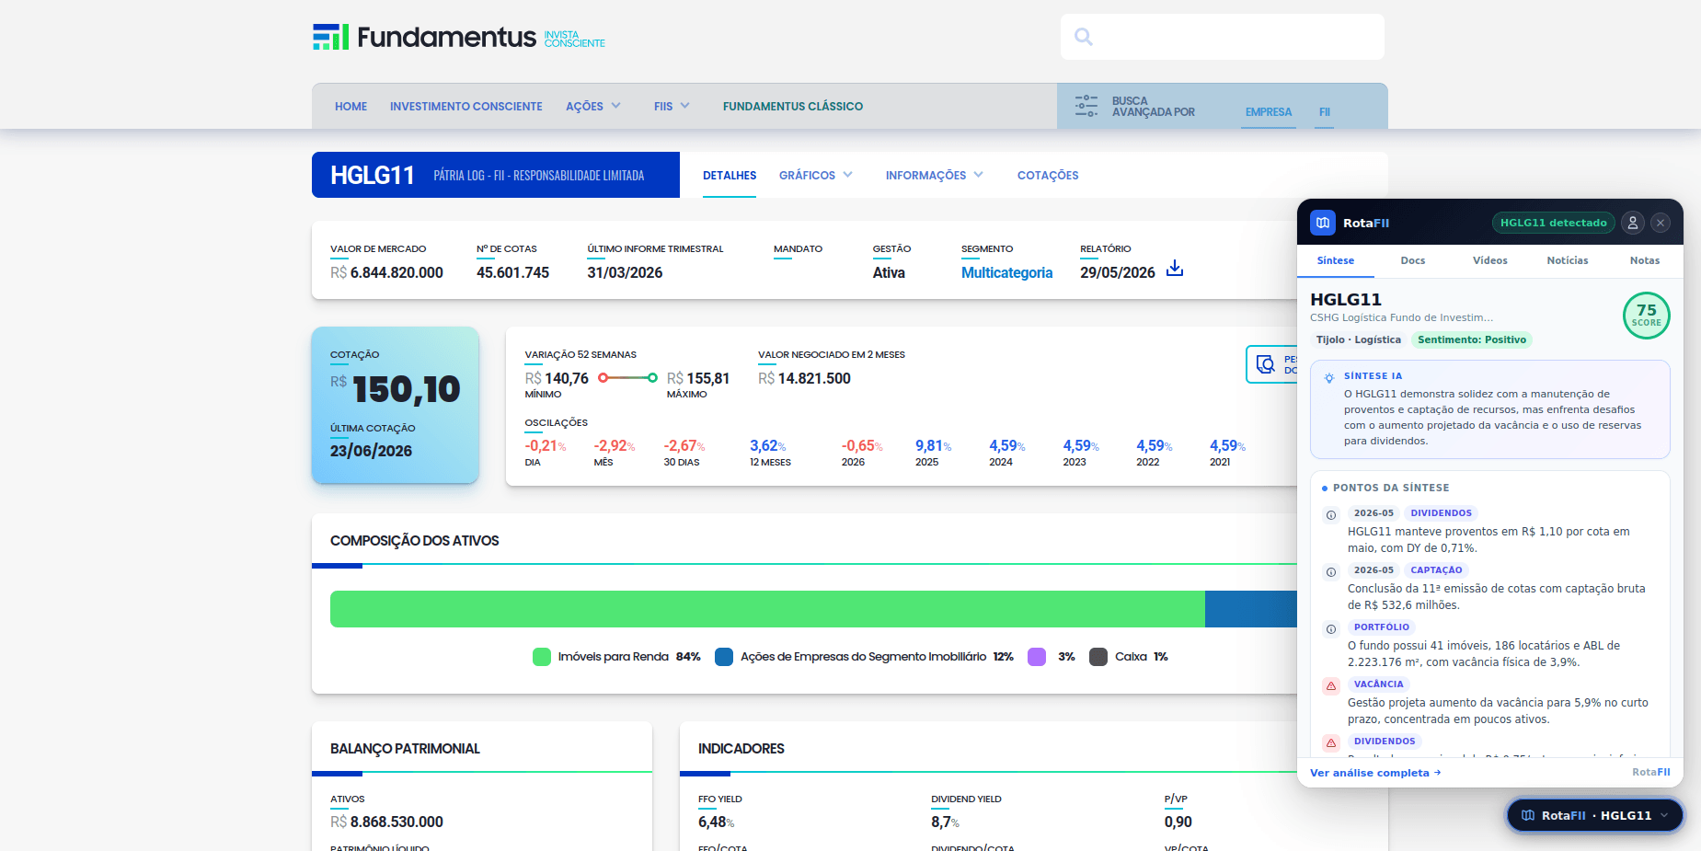
Task: Click the Tijolo · Logística tag
Action: point(1358,339)
